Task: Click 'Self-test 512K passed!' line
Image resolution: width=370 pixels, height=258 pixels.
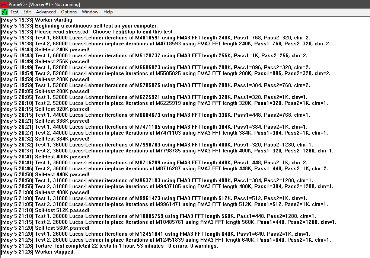Action: [45, 210]
